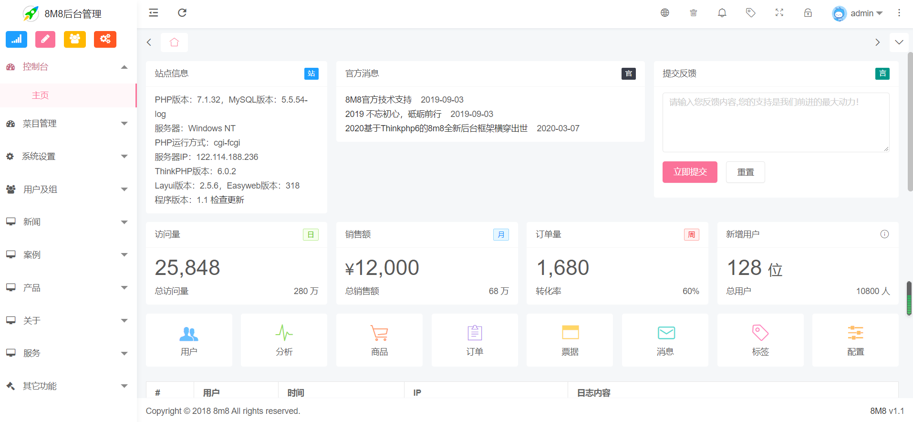Click the orange gears quick button
This screenshot has height=422, width=913.
pos(105,39)
